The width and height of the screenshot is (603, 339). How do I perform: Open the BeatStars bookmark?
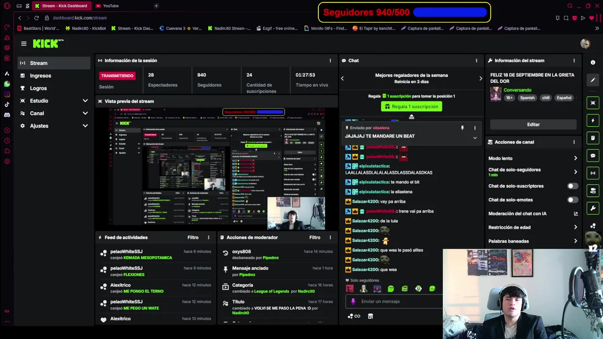coord(38,28)
